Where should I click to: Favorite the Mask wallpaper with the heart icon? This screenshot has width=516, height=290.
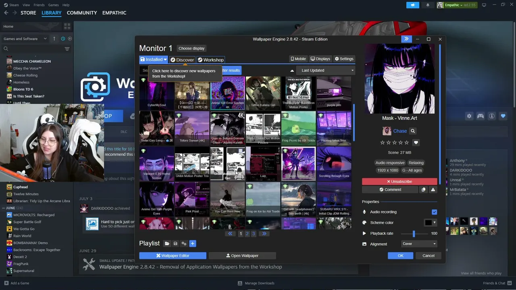click(416, 143)
